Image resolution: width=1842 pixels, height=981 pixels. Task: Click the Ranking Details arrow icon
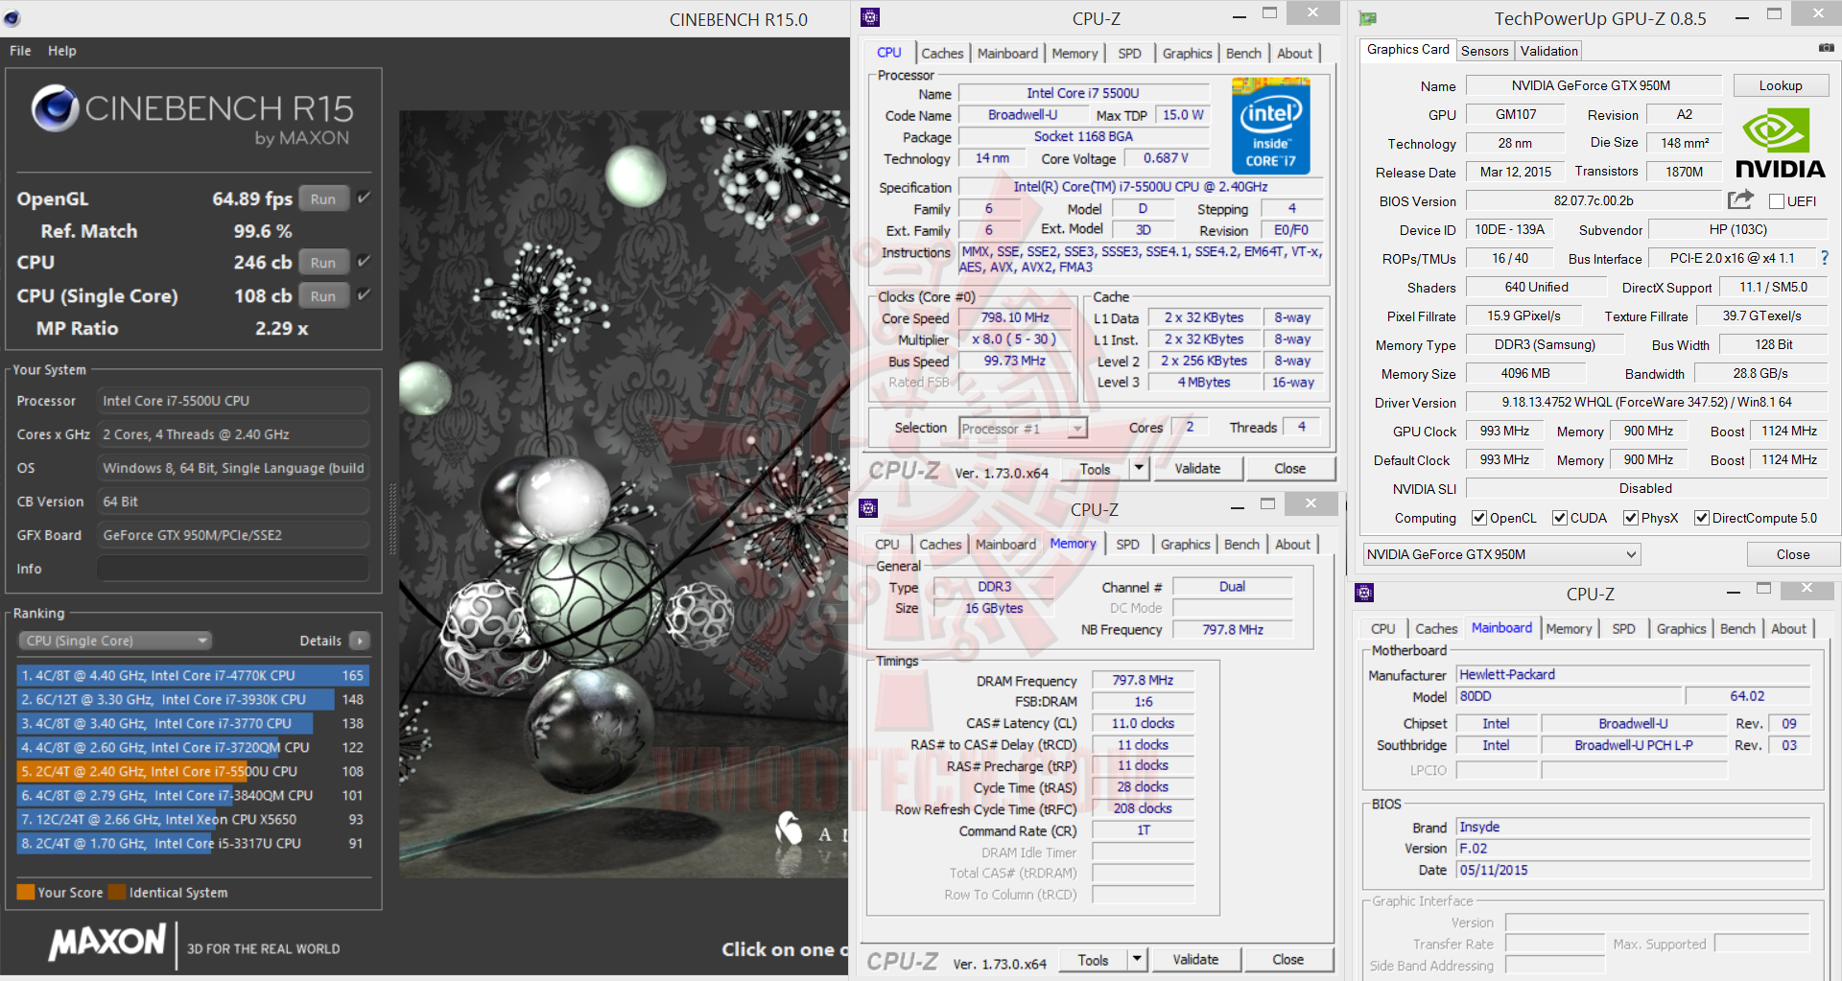click(x=360, y=641)
